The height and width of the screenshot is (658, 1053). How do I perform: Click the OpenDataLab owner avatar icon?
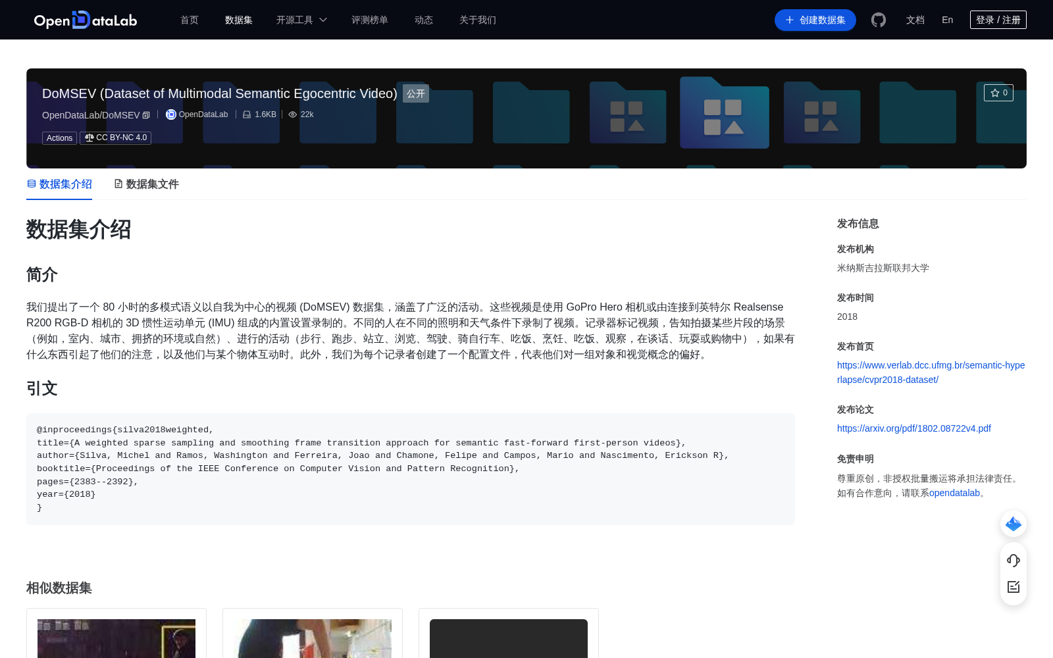point(170,114)
